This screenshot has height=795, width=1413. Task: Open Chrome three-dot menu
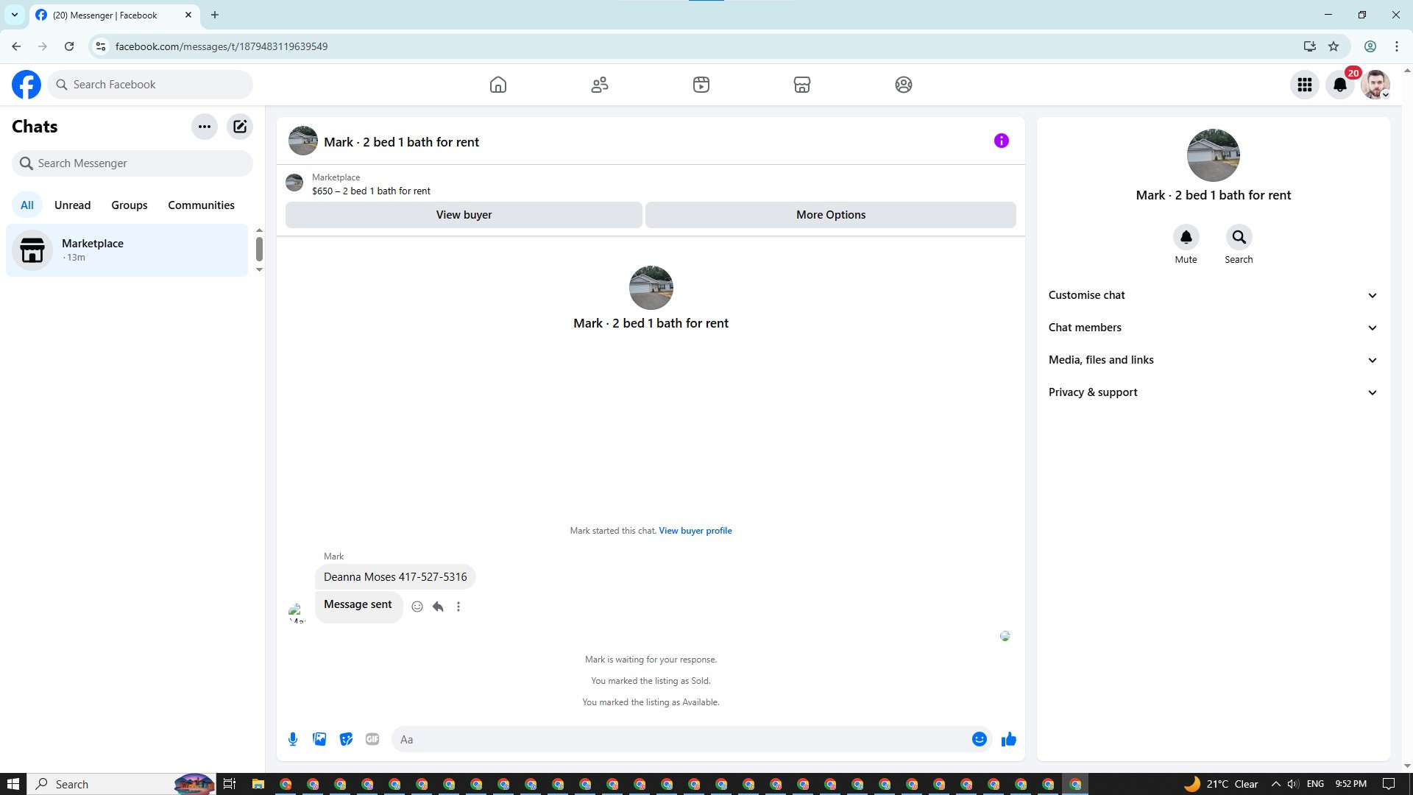pos(1397,46)
